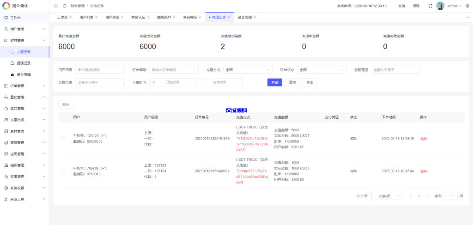The image size is (473, 225).
Task: Switch to 实名认证 tab
Action: click(138, 18)
